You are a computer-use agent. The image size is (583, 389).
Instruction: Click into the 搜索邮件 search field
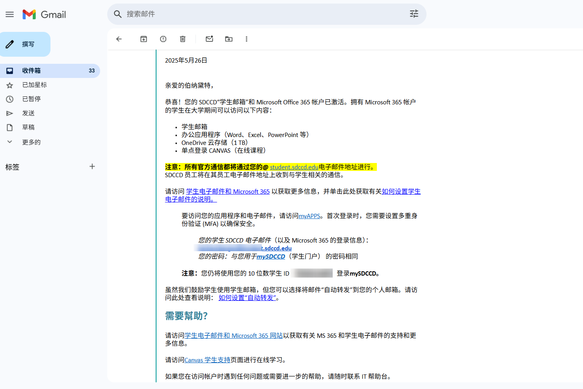pos(260,14)
